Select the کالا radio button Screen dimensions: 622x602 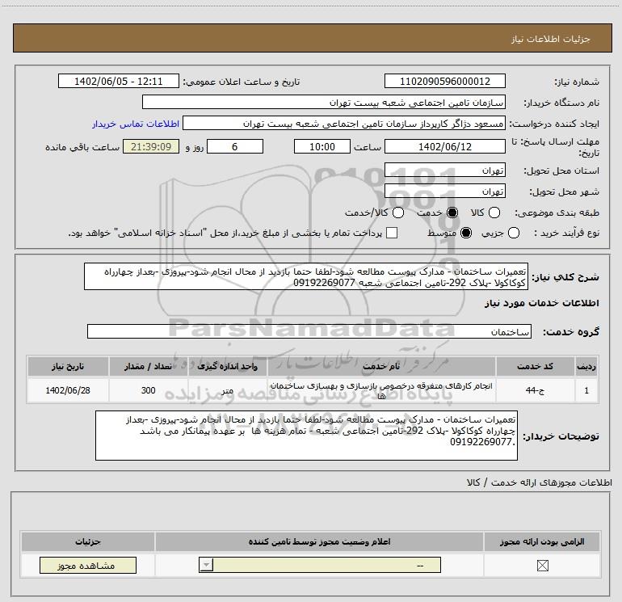tap(494, 213)
